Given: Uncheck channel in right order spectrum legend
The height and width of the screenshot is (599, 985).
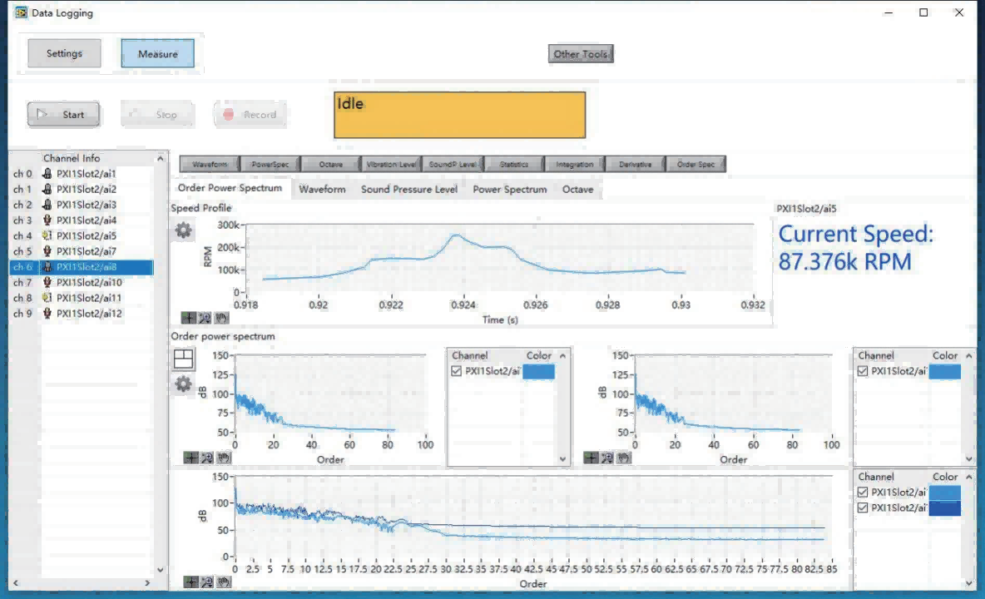Looking at the screenshot, I should click(863, 371).
